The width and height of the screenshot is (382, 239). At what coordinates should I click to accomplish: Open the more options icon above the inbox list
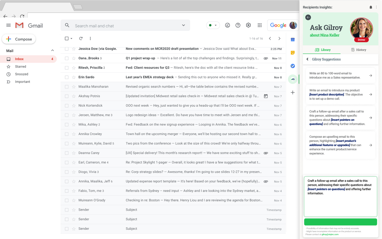coord(90,39)
